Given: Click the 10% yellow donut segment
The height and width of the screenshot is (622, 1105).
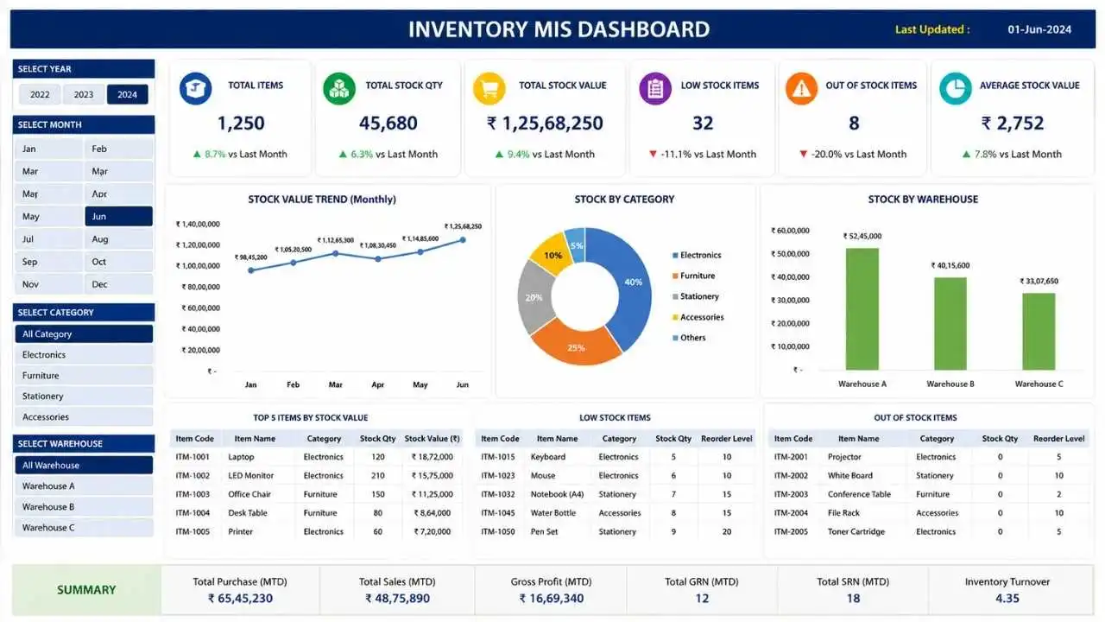Looking at the screenshot, I should pos(552,256).
